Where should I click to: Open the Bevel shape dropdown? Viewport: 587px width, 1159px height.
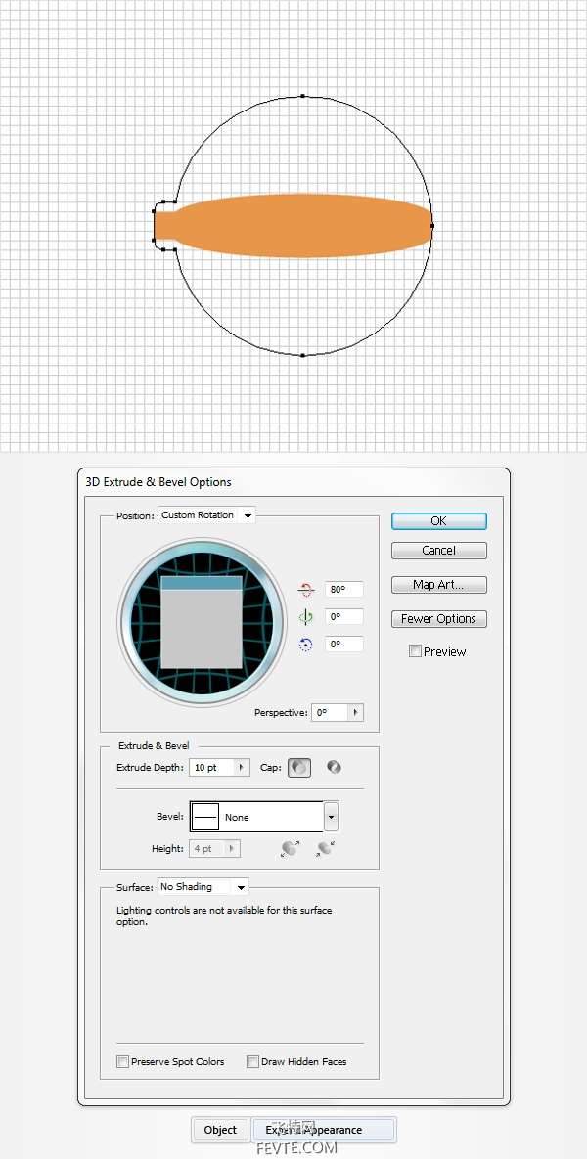point(332,817)
